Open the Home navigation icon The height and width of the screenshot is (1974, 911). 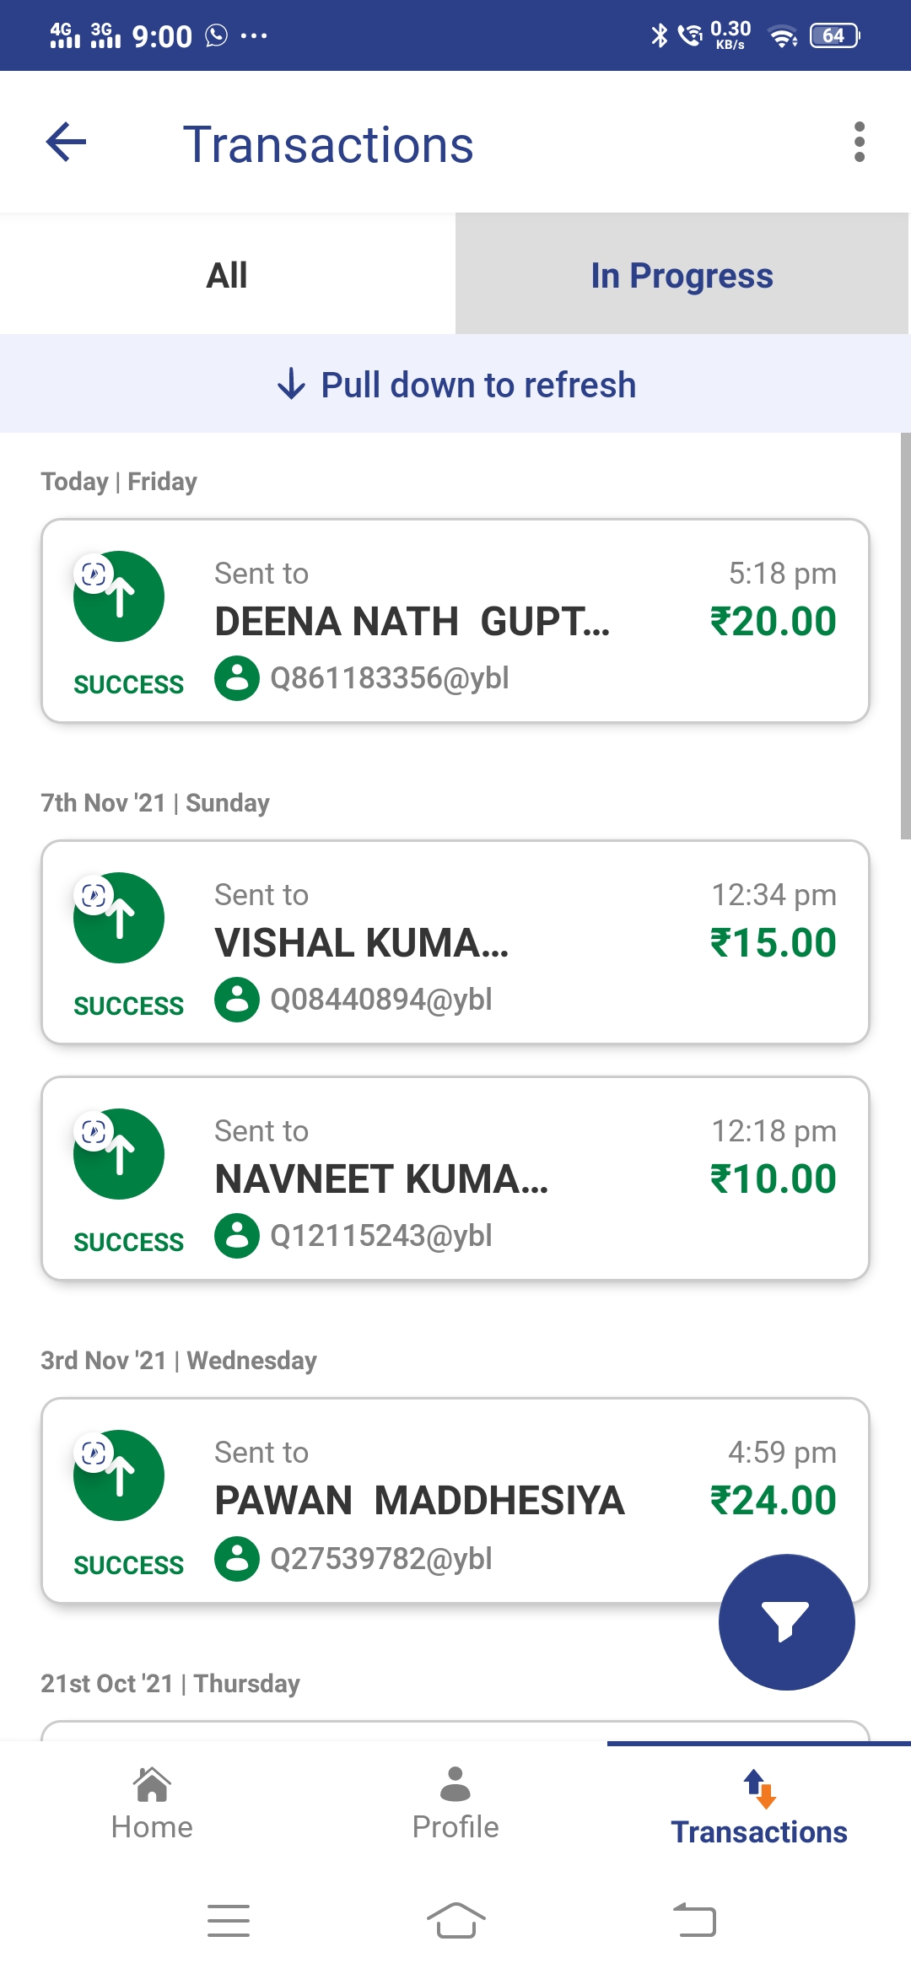pos(152,1785)
